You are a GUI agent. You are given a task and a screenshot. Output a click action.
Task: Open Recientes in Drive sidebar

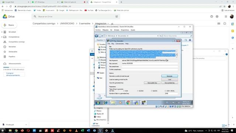click(12, 47)
